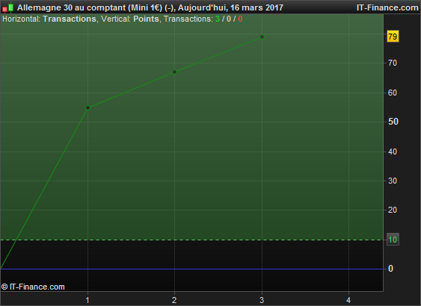Click the red losing transactions count '0'

point(240,19)
